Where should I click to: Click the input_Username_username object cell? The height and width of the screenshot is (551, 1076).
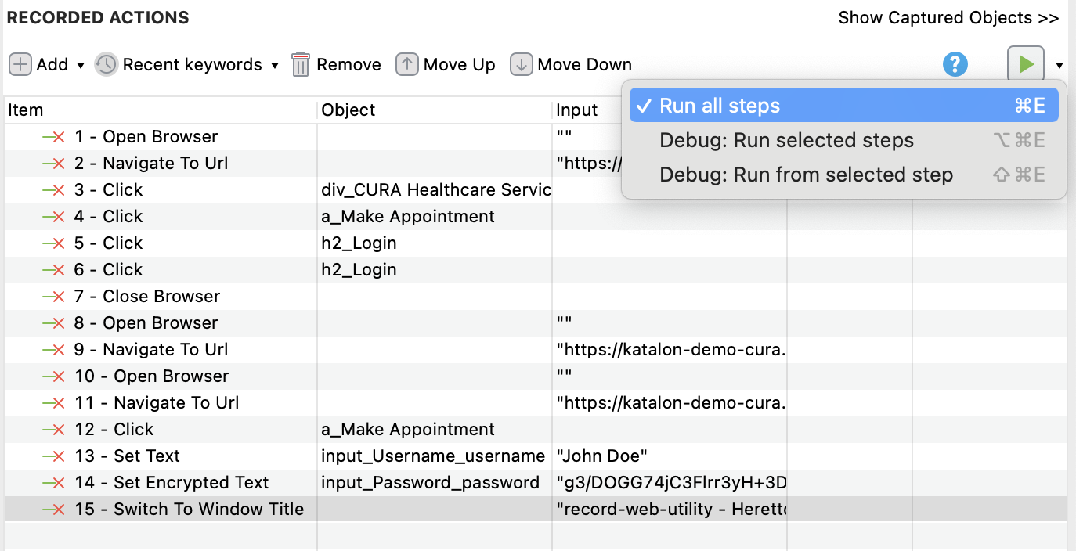pos(432,456)
